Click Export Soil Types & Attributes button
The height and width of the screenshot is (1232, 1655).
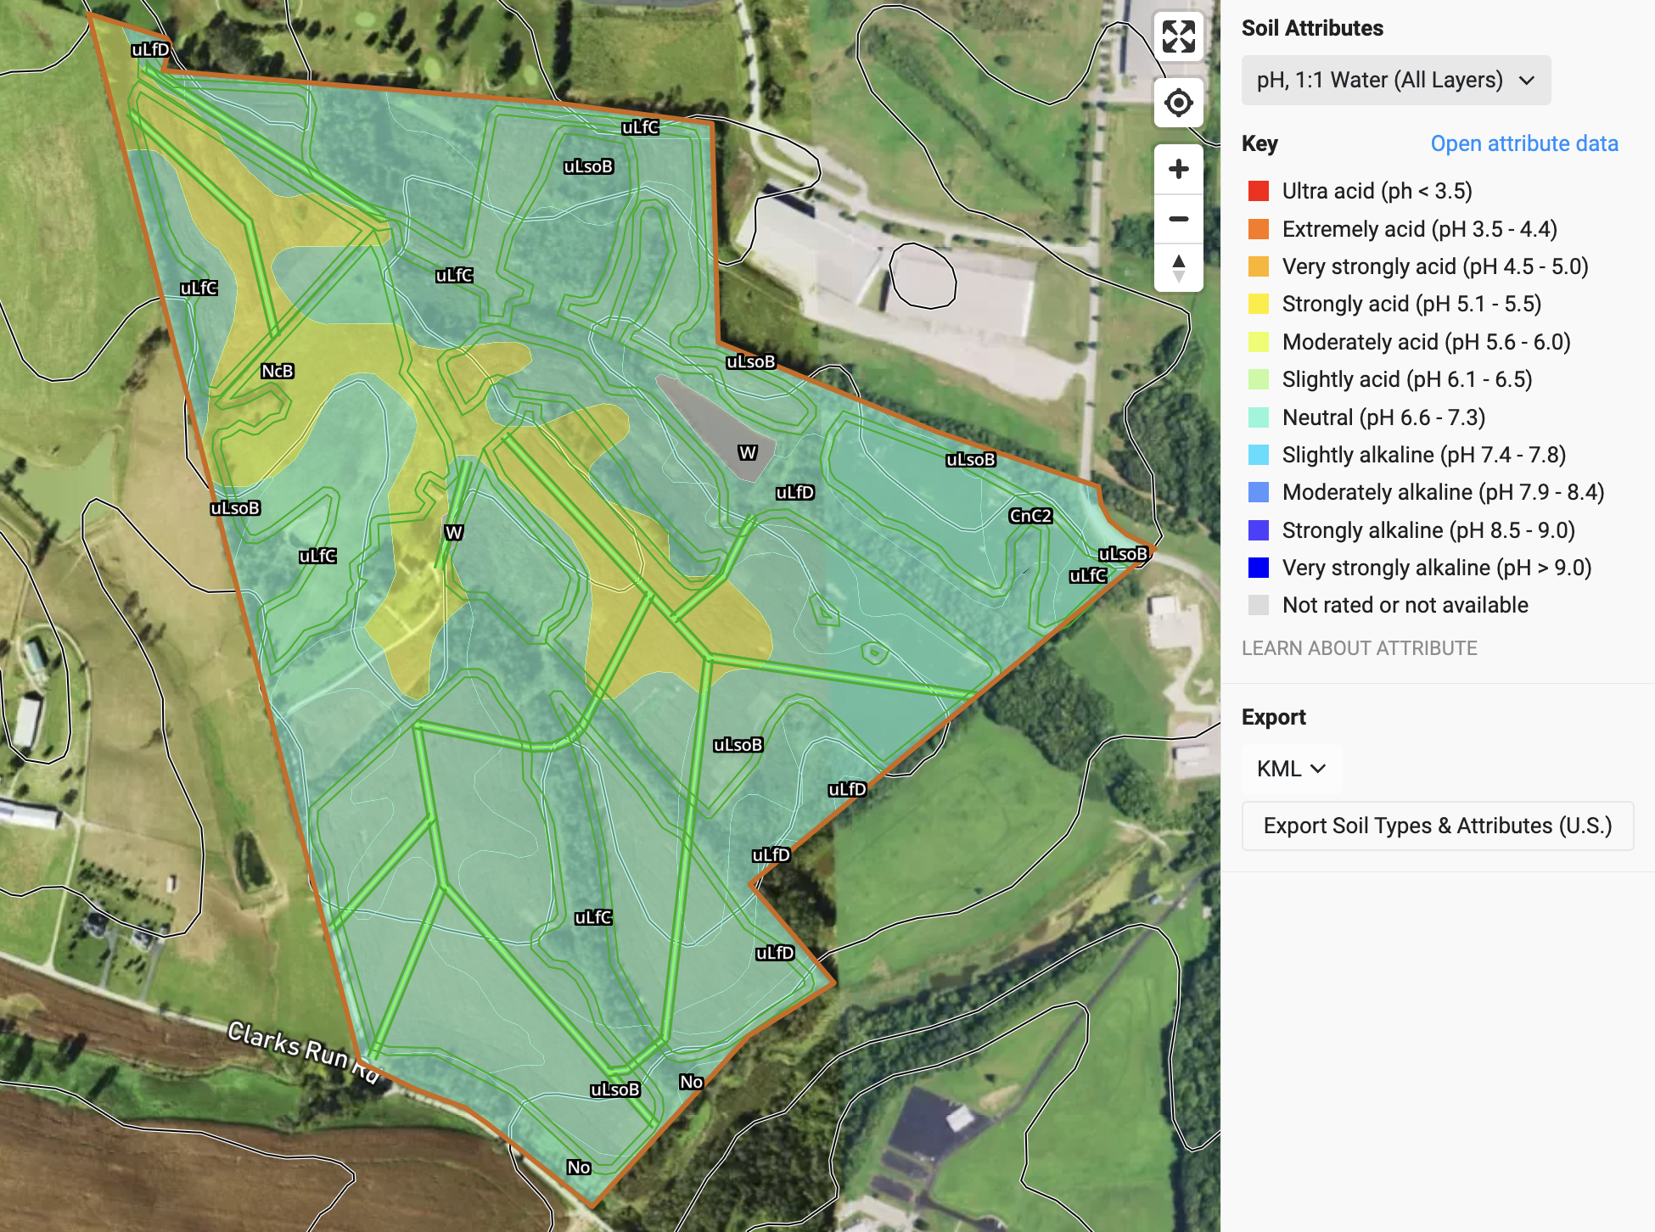[x=1437, y=826]
